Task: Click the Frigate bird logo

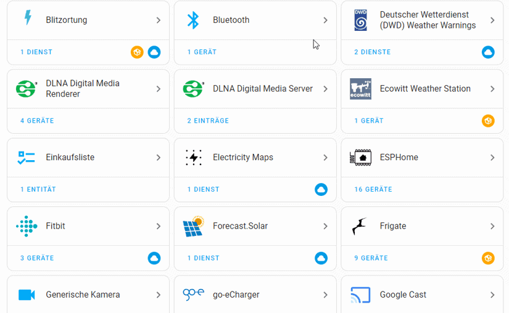Action: pos(360,226)
